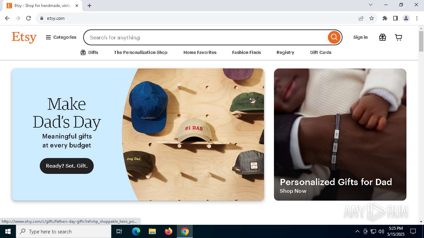Screen dimensions: 424x238
Task: Reload the Etsy page
Action: click(28, 18)
